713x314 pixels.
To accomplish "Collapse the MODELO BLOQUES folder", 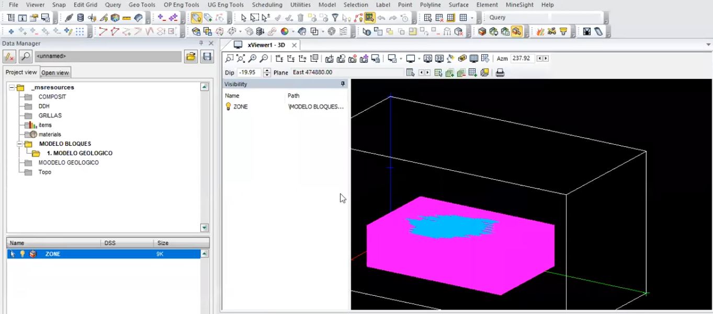I will pyautogui.click(x=20, y=144).
